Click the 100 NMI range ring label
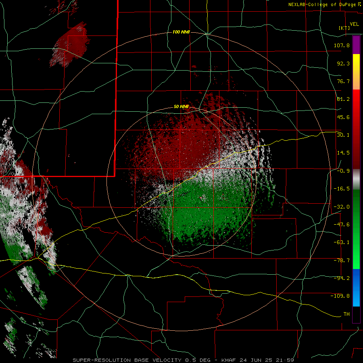The width and height of the screenshot is (363, 363). point(181,32)
